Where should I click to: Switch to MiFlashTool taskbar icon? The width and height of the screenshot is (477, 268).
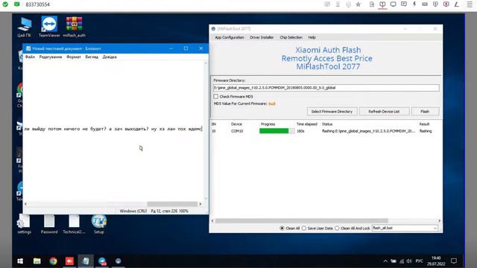point(118,261)
